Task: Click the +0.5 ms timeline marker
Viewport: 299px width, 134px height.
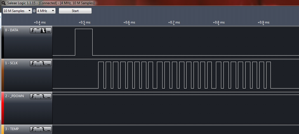Action: point(84,22)
